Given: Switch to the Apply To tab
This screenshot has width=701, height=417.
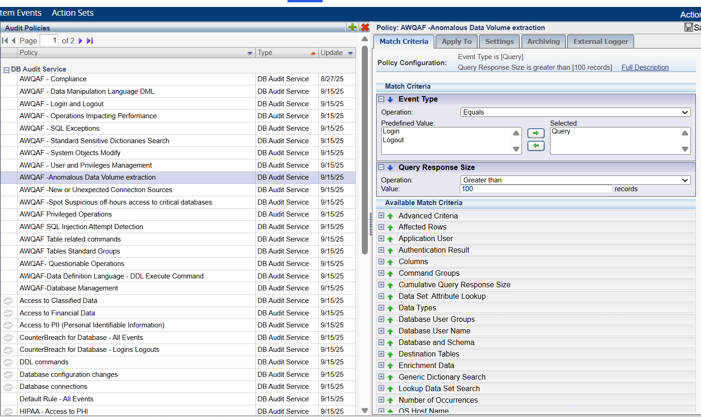Looking at the screenshot, I should click(456, 42).
